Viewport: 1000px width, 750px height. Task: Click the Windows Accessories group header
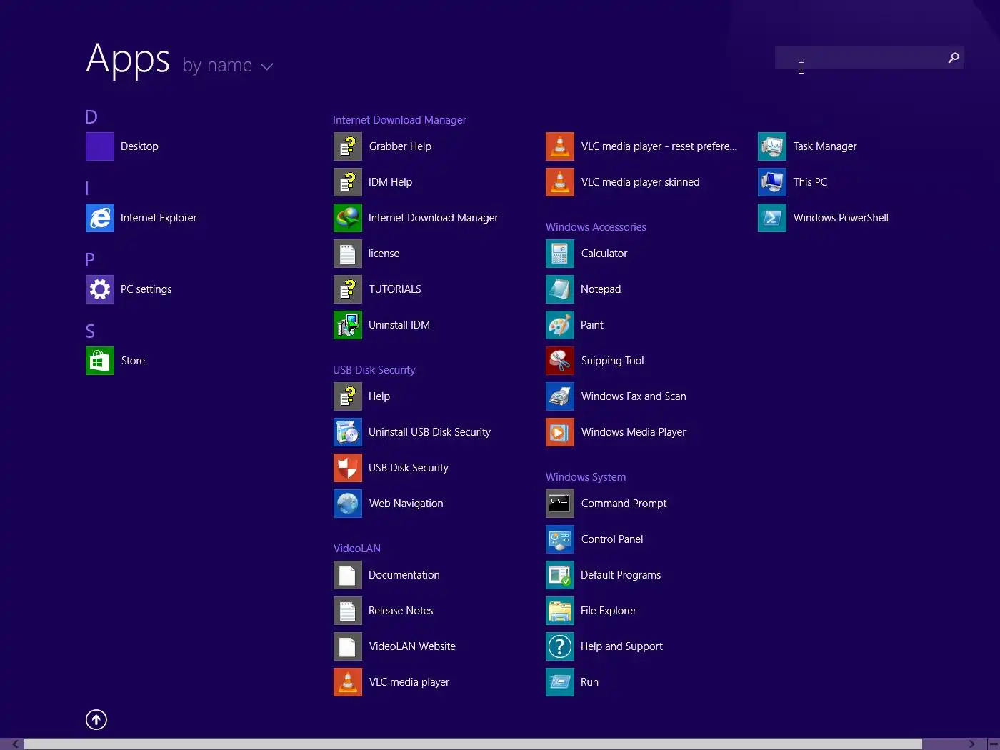tap(596, 227)
